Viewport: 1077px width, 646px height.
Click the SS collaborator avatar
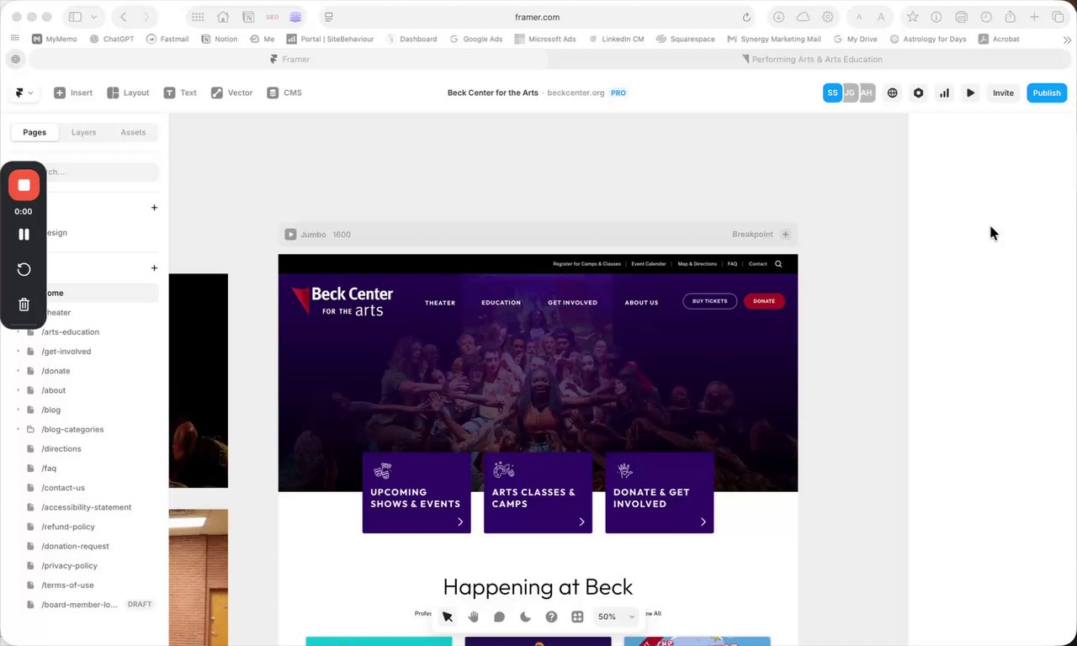click(832, 93)
